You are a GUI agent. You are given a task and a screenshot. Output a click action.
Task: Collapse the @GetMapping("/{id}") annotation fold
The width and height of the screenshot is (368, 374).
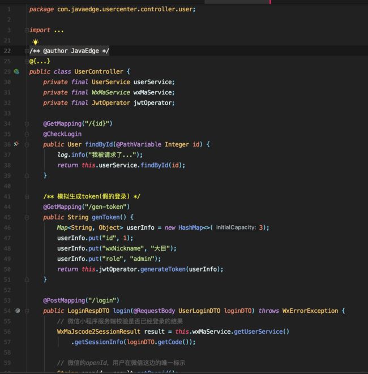[x=27, y=123]
